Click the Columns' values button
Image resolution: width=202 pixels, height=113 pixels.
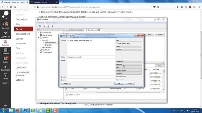129,77
